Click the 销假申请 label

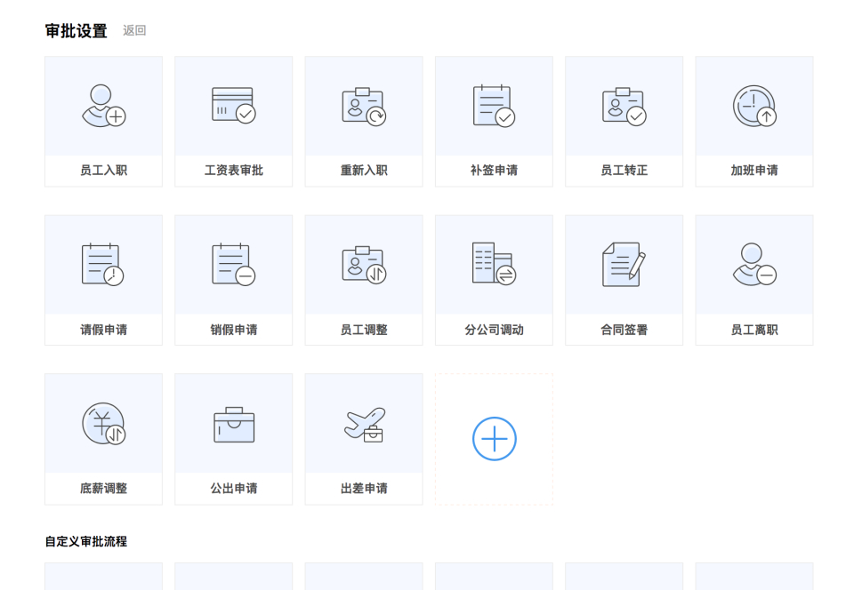click(x=234, y=330)
